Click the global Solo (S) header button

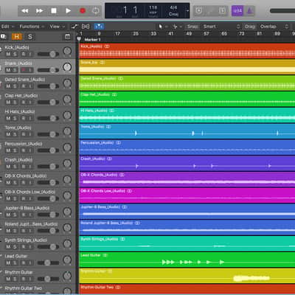point(29,37)
